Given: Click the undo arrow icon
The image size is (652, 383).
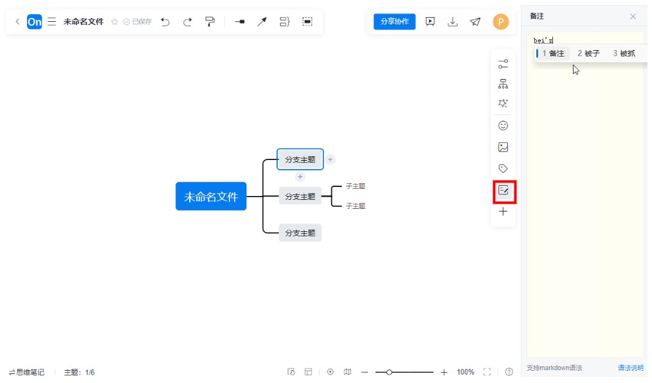Looking at the screenshot, I should pyautogui.click(x=165, y=22).
